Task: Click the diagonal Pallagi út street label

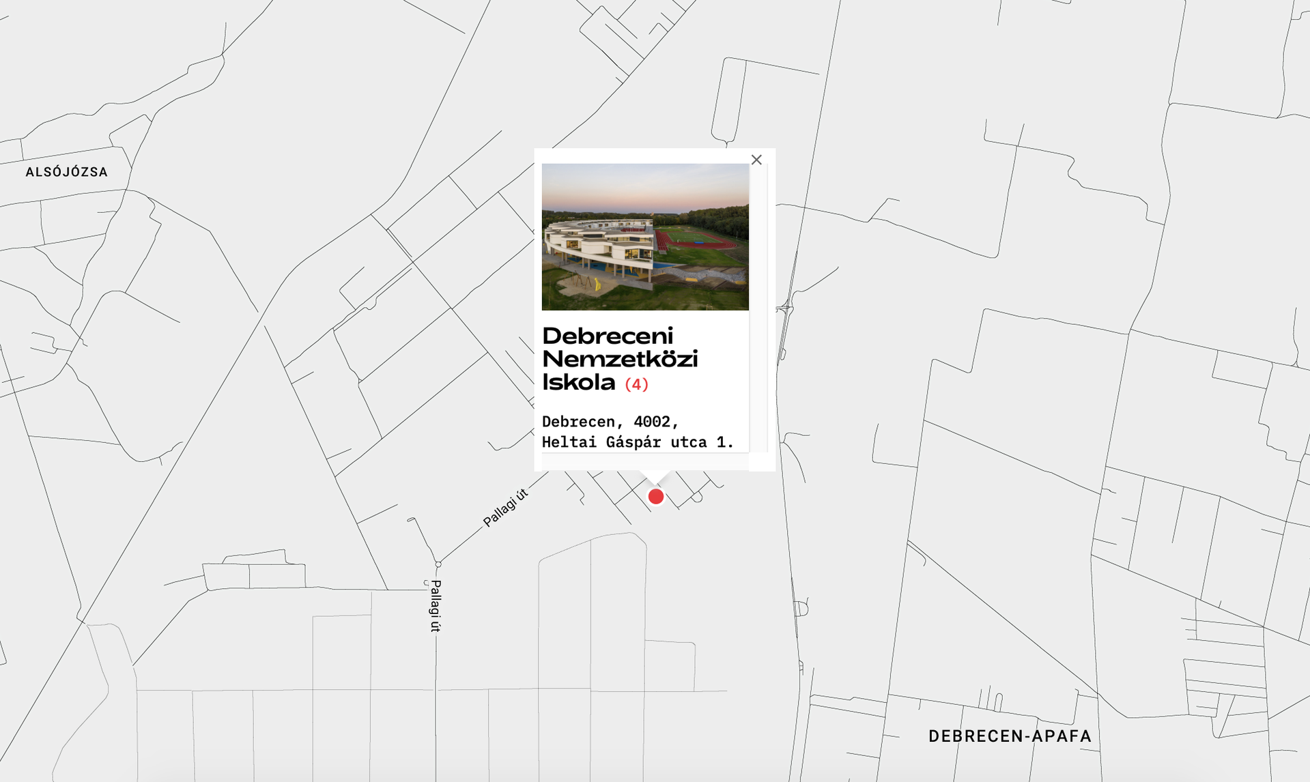Action: (x=505, y=508)
